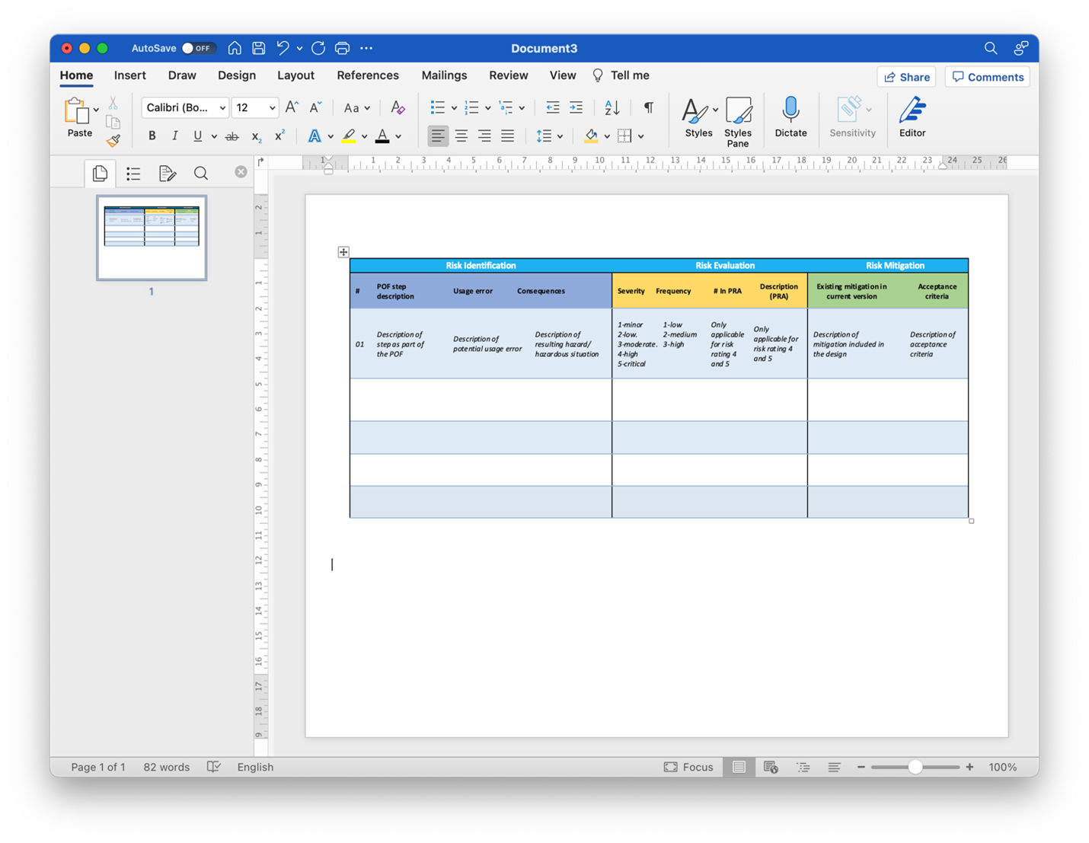Viewport: 1089px width, 843px height.
Task: Open the font size dropdown
Action: tap(272, 108)
